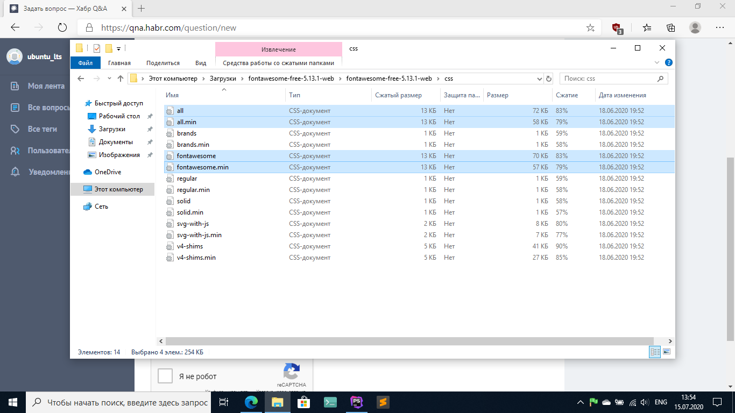Check the Я не робот reCAPTCHA box

click(x=165, y=376)
